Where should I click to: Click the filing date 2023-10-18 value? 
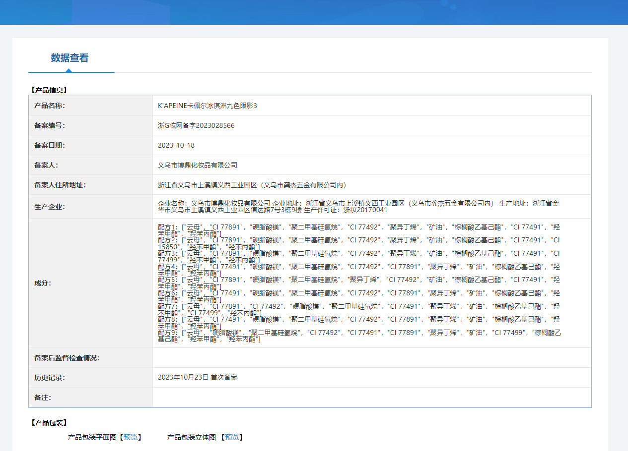point(176,145)
